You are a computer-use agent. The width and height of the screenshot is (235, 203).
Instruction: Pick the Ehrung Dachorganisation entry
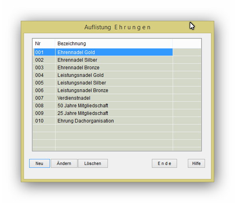click(104, 121)
